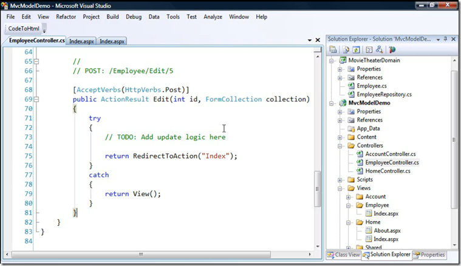The height and width of the screenshot is (266, 461).
Task: Open the Analyze menu
Action: pyautogui.click(x=213, y=17)
